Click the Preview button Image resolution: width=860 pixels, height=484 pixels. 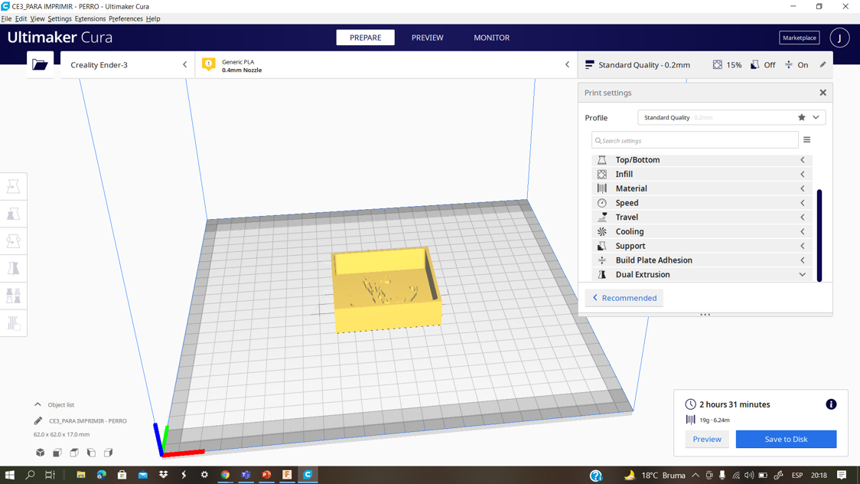pyautogui.click(x=707, y=439)
